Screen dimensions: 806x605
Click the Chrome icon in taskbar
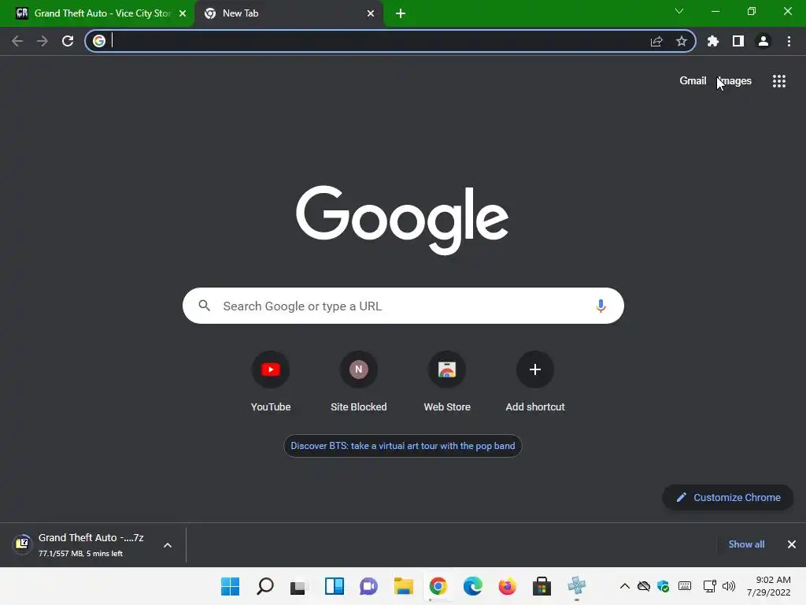[x=438, y=586]
